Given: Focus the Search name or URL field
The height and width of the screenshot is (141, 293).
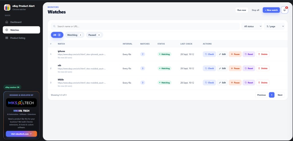Looking at the screenshot, I should coord(145,26).
